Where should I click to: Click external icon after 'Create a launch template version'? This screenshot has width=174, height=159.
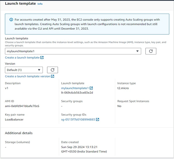point(53,76)
